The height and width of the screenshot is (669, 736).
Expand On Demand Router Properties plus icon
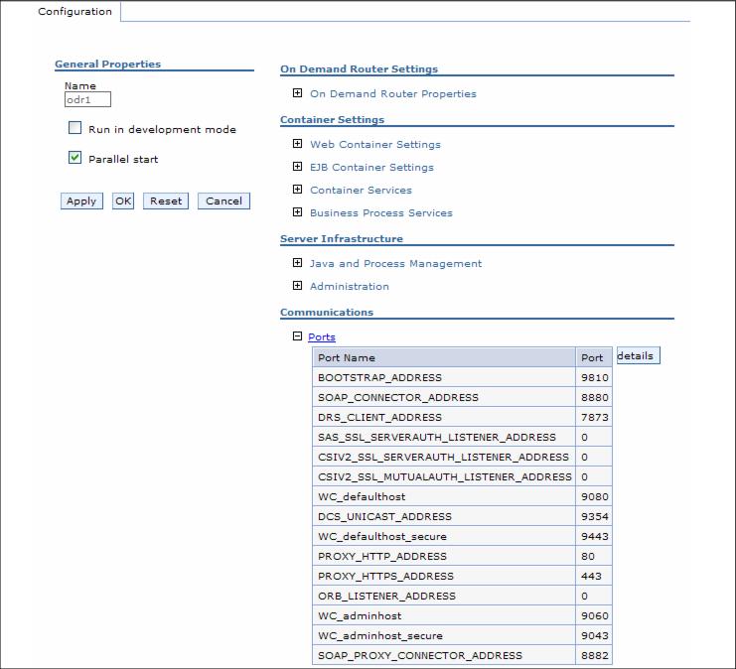click(x=297, y=93)
